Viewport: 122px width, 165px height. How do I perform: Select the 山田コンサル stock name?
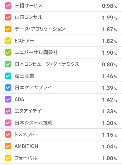pos(28,17)
